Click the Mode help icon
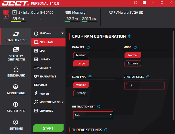Screen dimensions: 175x134 [x=135, y=47]
